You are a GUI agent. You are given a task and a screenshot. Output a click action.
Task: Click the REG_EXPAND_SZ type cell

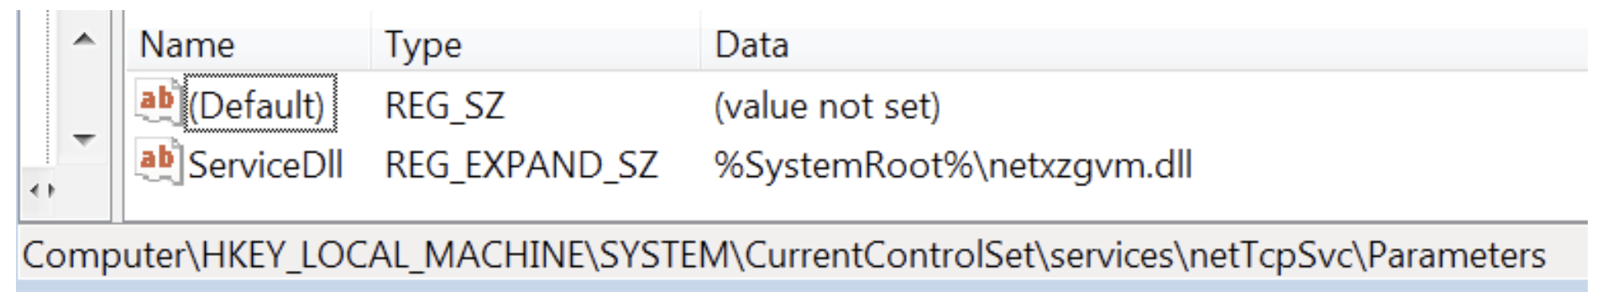point(521,165)
